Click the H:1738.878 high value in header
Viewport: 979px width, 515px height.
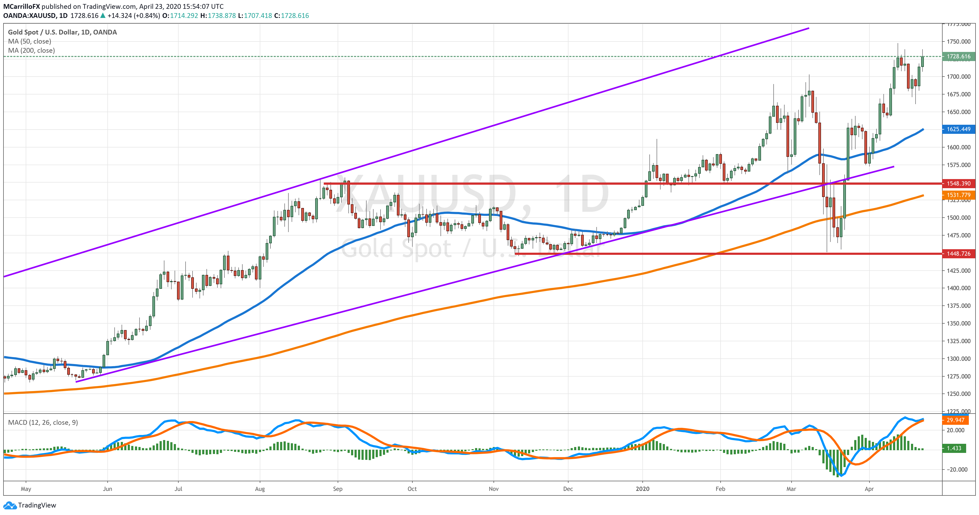pyautogui.click(x=218, y=16)
